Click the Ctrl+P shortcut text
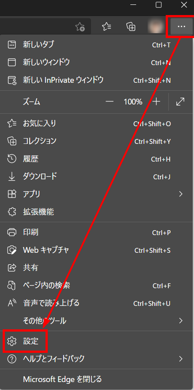This screenshot has height=390, width=194. [x=161, y=232]
